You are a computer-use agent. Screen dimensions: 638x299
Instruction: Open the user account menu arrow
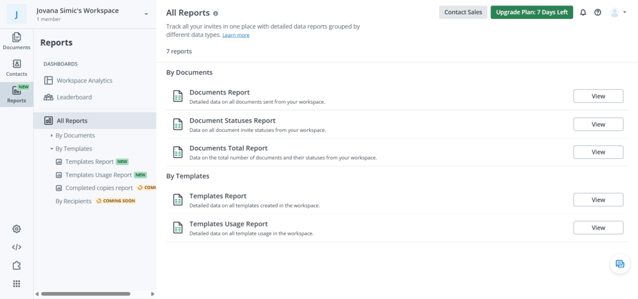coord(625,13)
